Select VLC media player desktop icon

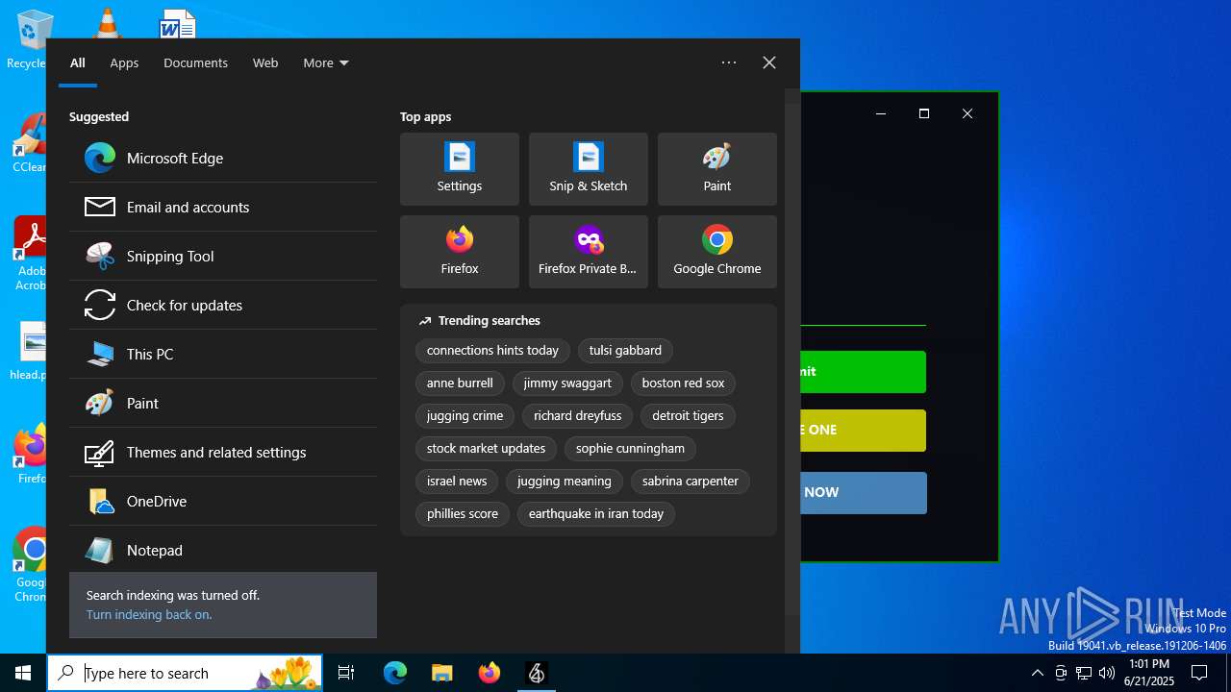point(106,23)
